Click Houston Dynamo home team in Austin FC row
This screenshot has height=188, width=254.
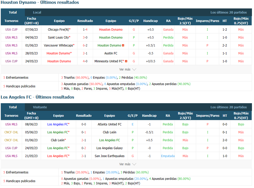point(59,53)
